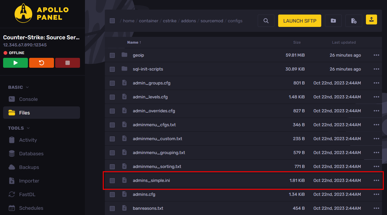
Task: Sort files by the Name column header
Action: [134, 42]
